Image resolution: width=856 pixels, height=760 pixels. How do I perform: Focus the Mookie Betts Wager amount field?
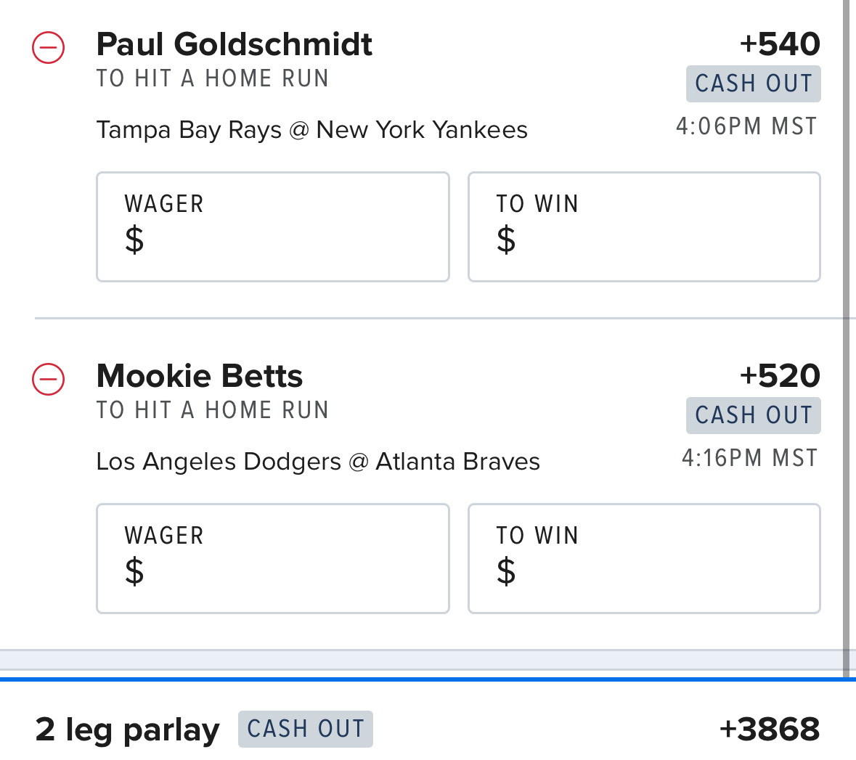tap(273, 558)
